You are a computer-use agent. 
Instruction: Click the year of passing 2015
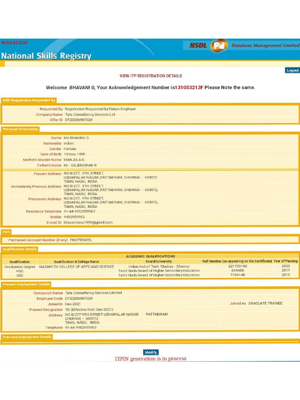[x=286, y=275]
